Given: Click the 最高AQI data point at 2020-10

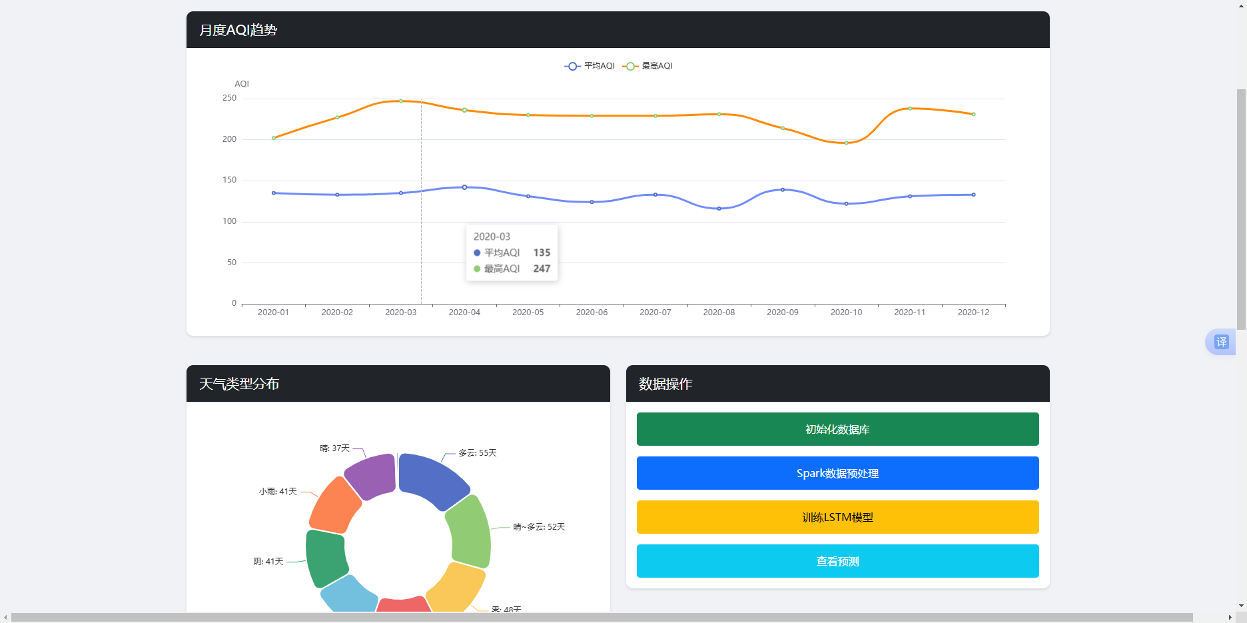Looking at the screenshot, I should coord(847,143).
